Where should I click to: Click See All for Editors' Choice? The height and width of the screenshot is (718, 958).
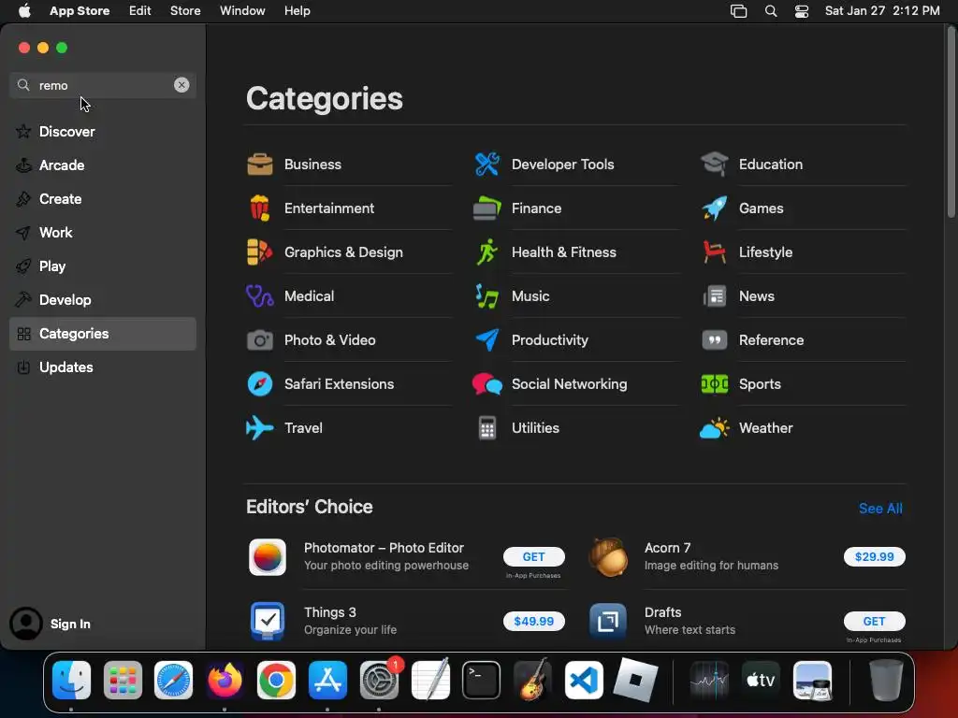(x=880, y=508)
